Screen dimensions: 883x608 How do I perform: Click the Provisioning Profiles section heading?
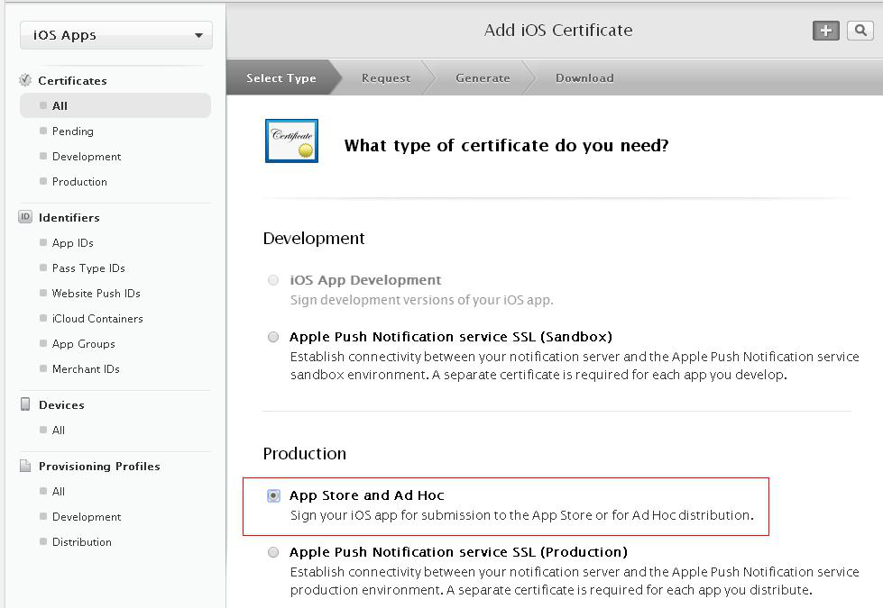pos(99,467)
